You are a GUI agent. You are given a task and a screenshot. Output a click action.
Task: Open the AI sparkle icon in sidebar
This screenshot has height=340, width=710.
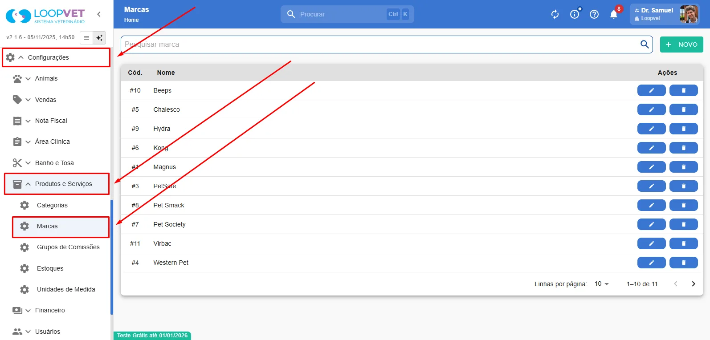tap(99, 38)
